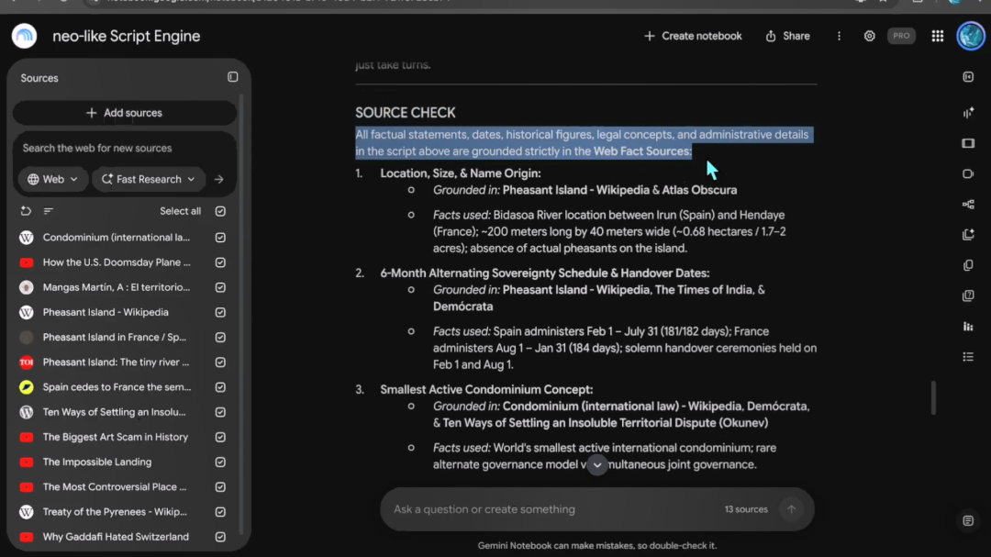Open the Fast Research mode dropdown
The width and height of the screenshot is (991, 557).
pyautogui.click(x=149, y=180)
